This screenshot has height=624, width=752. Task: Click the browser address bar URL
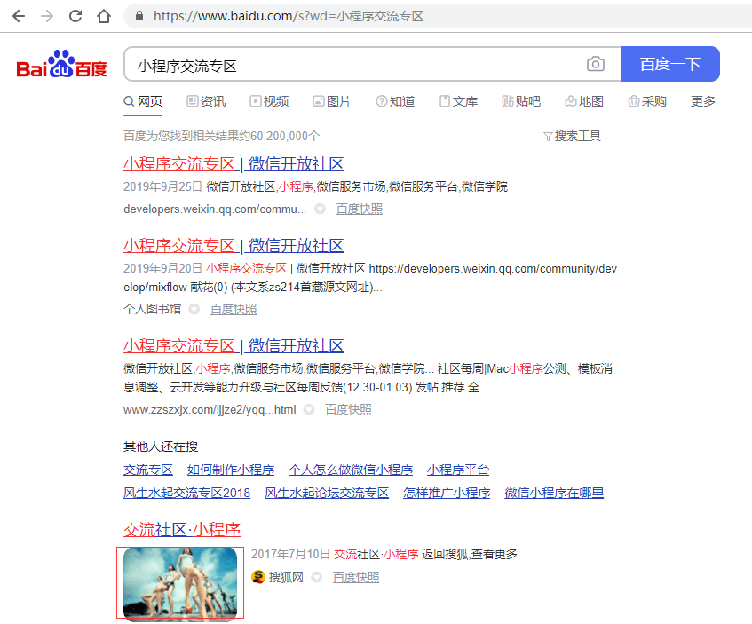(289, 16)
